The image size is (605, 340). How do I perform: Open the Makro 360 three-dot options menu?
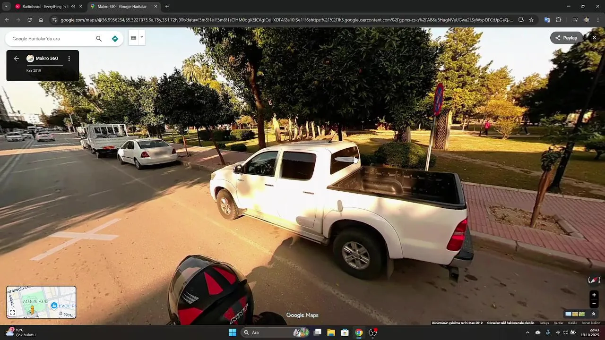(69, 59)
